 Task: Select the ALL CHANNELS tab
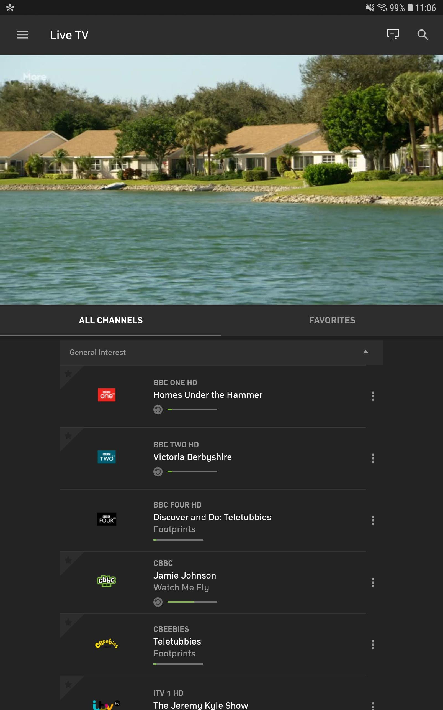(111, 320)
